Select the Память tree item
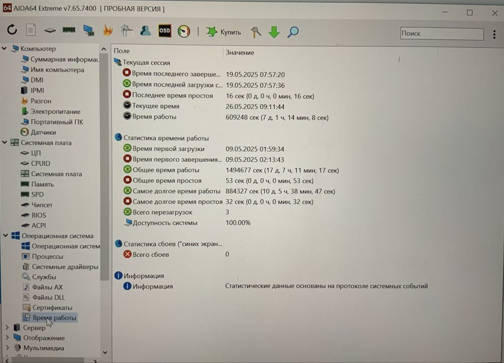504x363 pixels. [x=37, y=184]
